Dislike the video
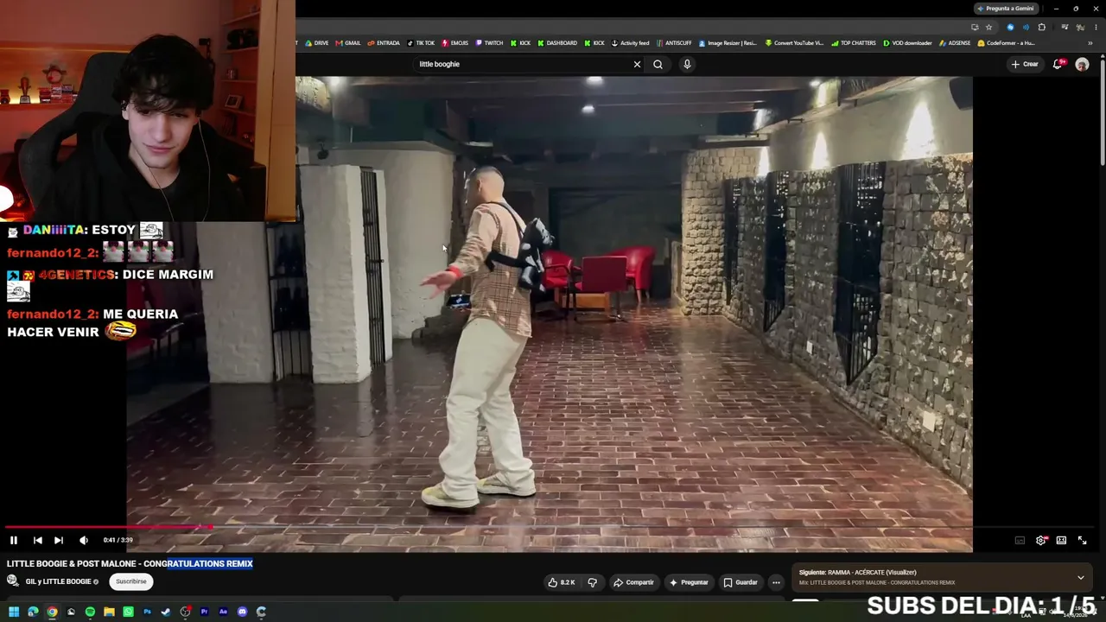The image size is (1106, 622). coord(593,582)
